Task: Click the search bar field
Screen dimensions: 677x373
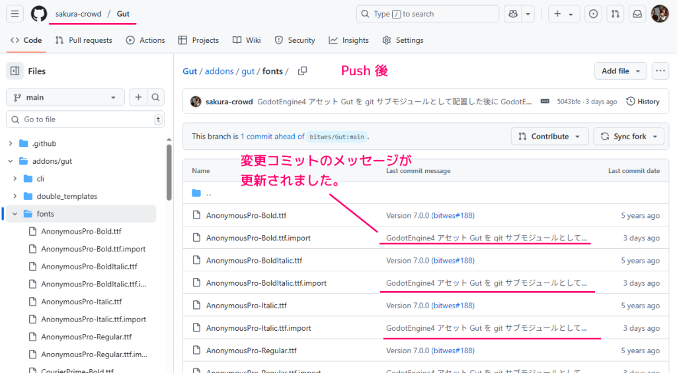Action: [x=428, y=14]
